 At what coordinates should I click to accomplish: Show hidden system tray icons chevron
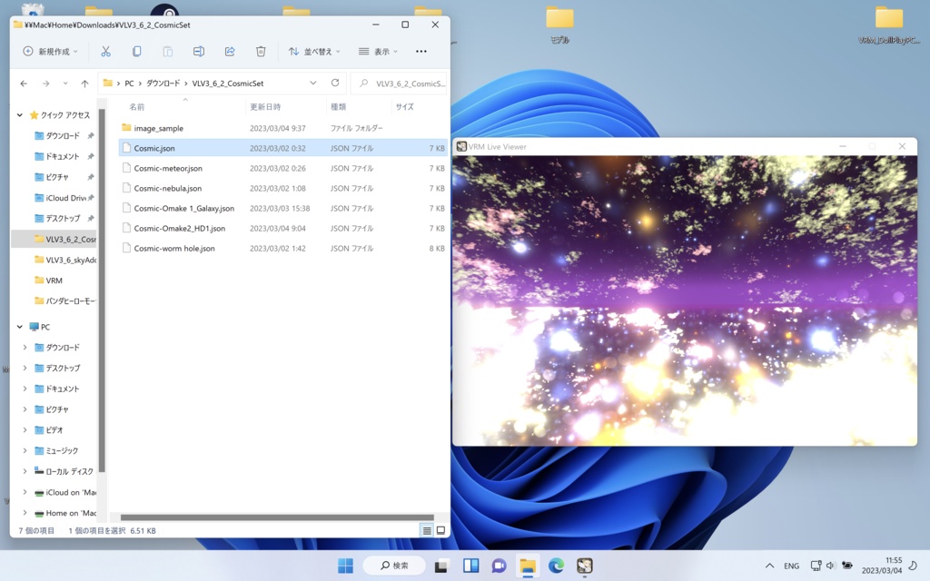[x=769, y=566]
